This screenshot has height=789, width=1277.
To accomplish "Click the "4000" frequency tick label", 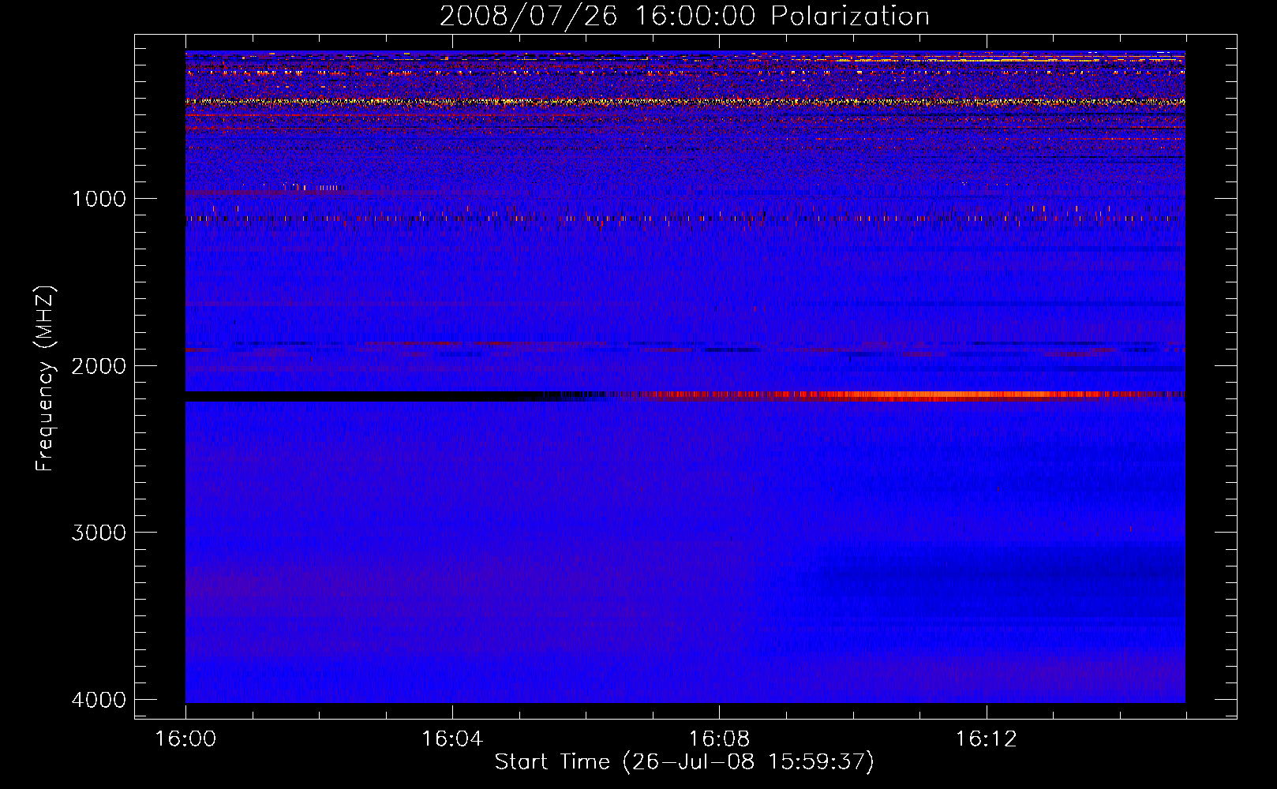I will pyautogui.click(x=99, y=700).
